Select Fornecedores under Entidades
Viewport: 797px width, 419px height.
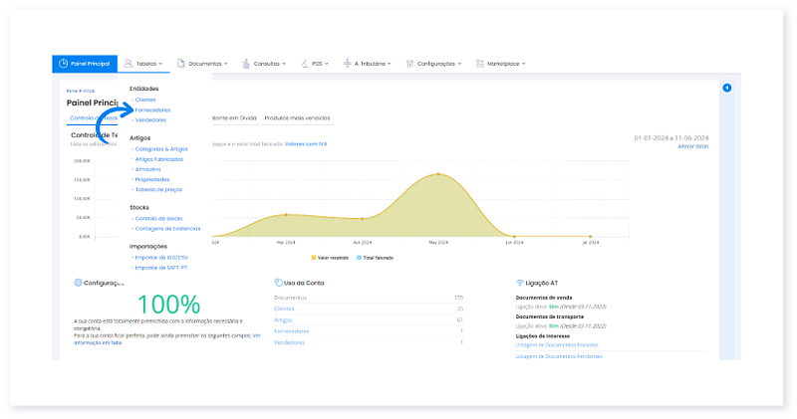click(152, 109)
